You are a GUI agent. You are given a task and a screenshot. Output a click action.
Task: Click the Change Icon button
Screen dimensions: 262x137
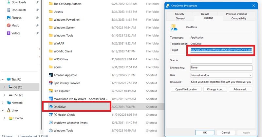click(x=215, y=89)
